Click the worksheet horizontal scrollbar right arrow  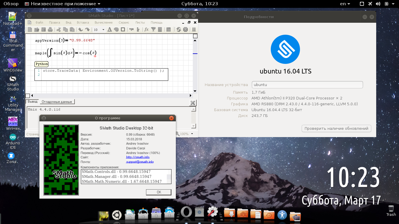(191, 95)
